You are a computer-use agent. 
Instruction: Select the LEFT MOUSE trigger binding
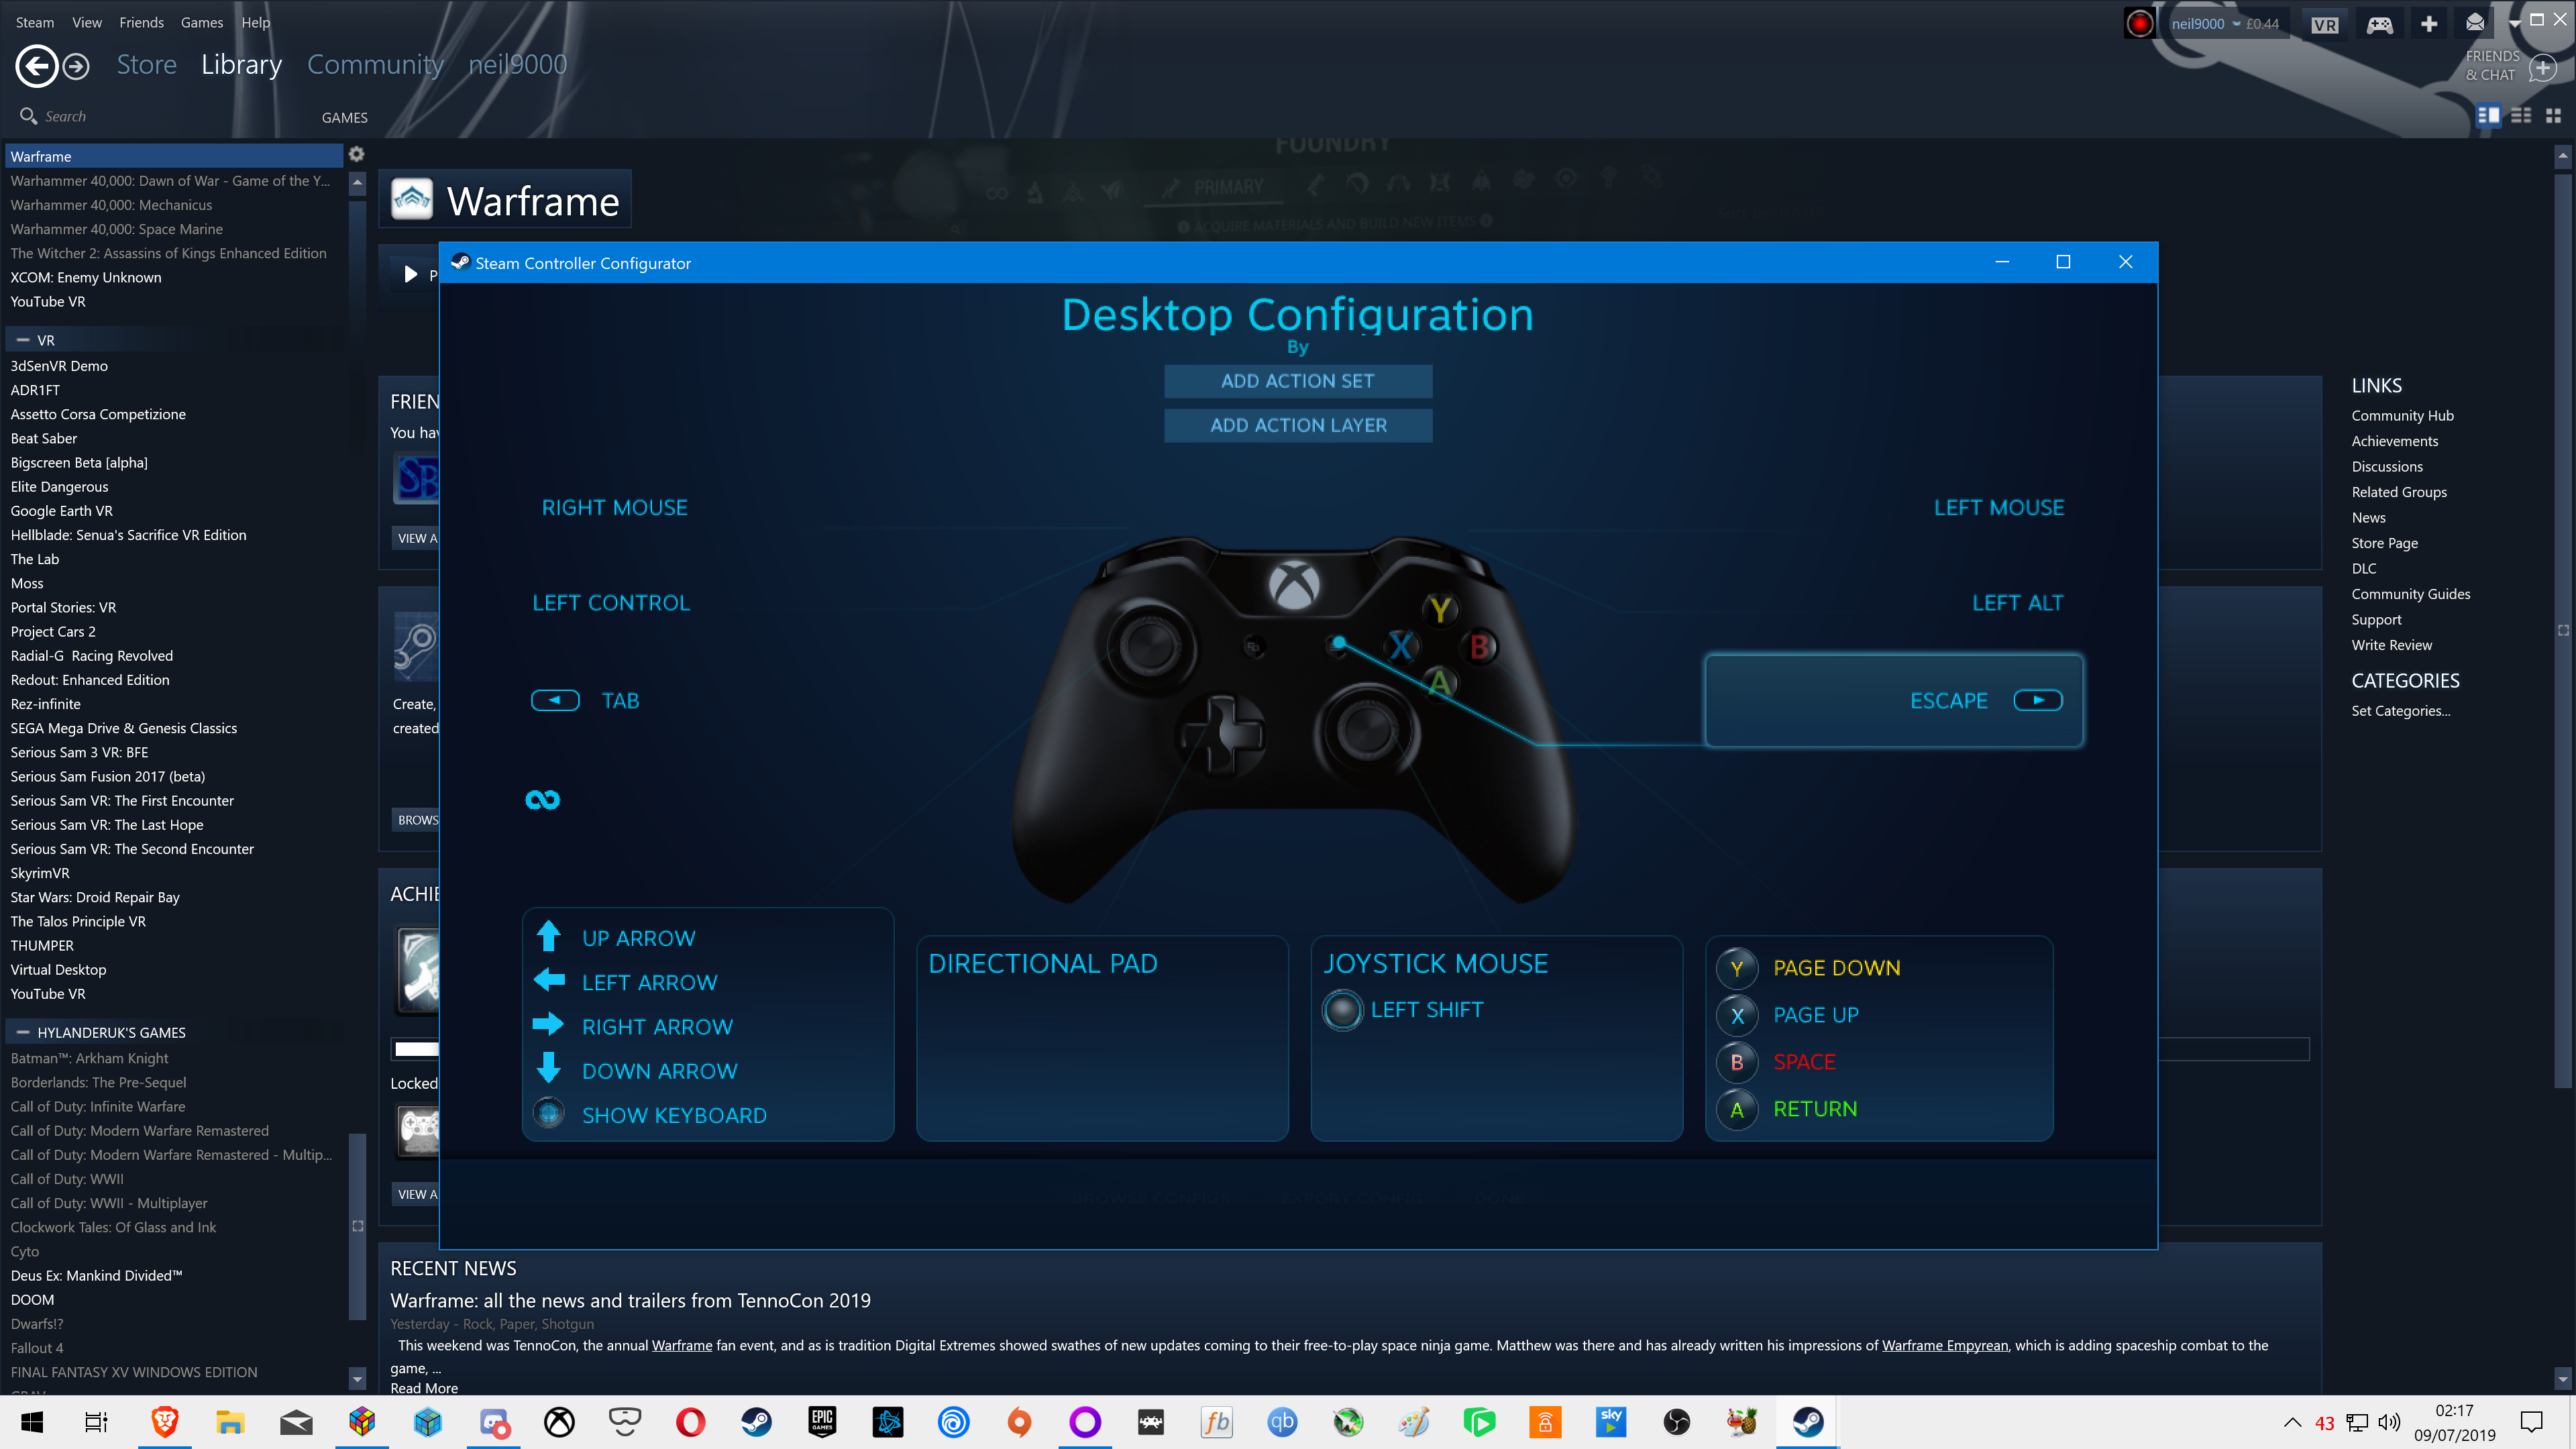[1998, 508]
